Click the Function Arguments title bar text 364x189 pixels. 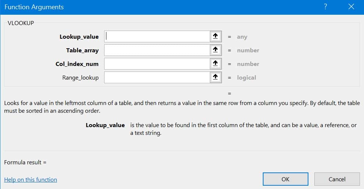(x=34, y=7)
